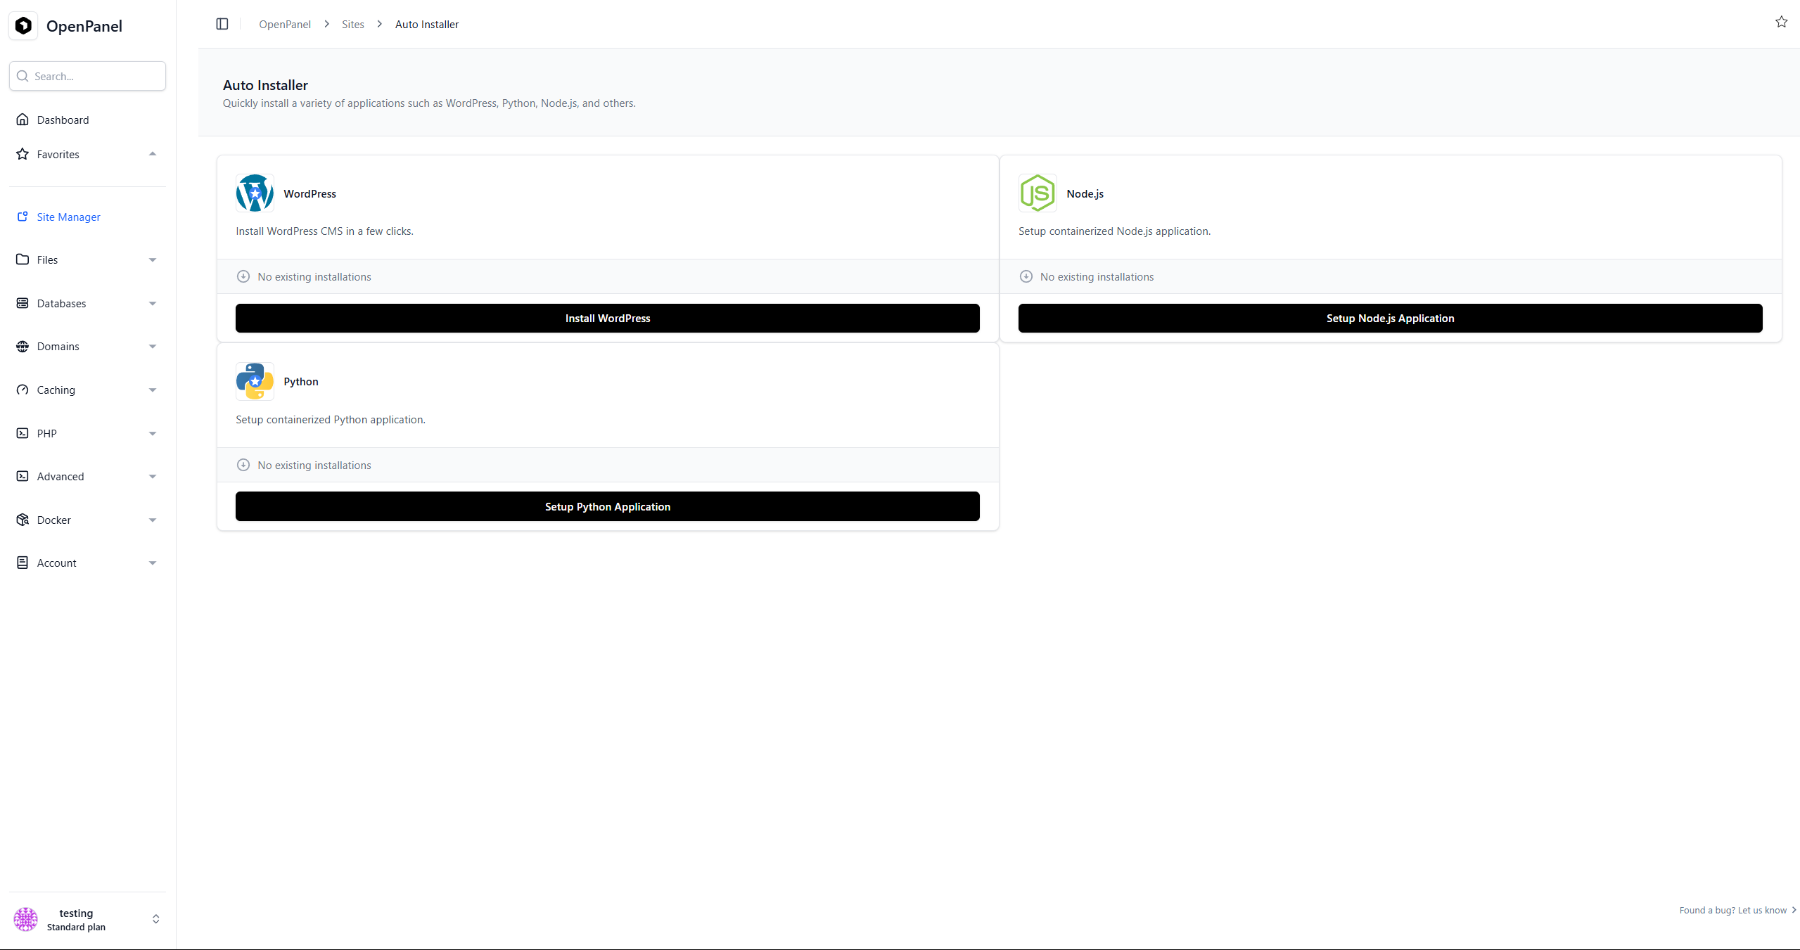
Task: Click the testing user avatar
Action: pyautogui.click(x=26, y=919)
